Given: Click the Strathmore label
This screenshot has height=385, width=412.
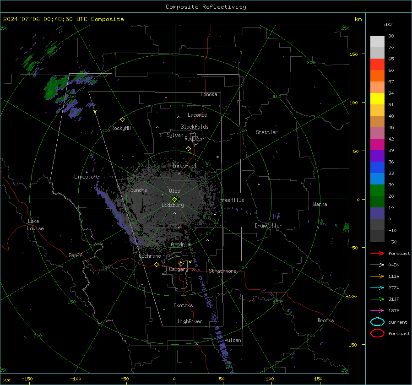Looking at the screenshot, I should (222, 271).
